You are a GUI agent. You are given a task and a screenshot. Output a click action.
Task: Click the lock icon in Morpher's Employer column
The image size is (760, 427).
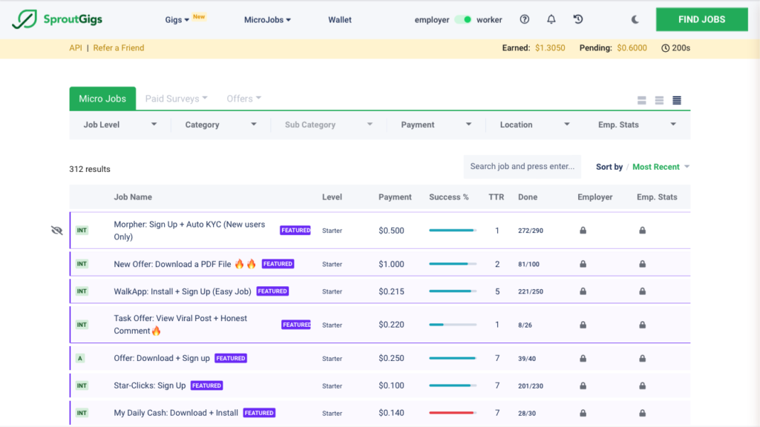[x=583, y=230]
